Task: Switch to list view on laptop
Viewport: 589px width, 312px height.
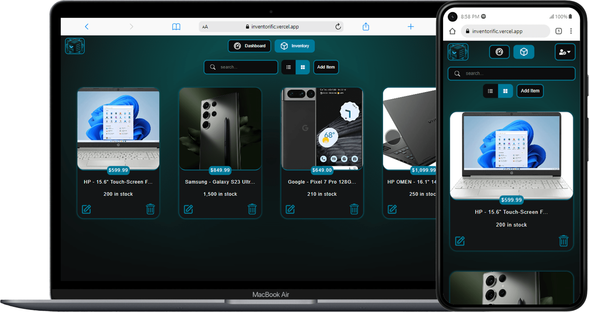Action: 288,67
